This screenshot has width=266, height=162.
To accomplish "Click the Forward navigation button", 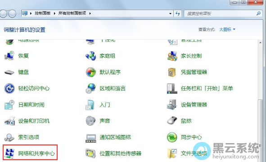I will (x=13, y=14).
